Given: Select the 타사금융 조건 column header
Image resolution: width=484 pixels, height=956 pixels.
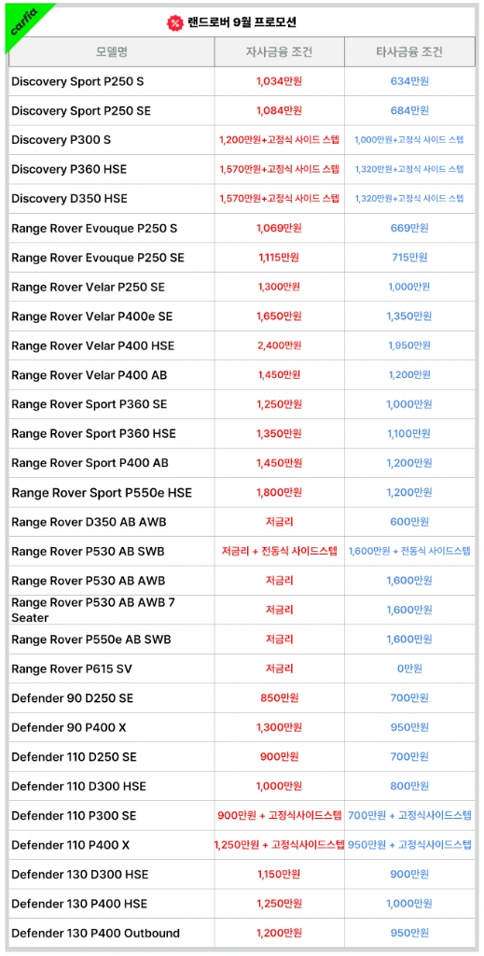Looking at the screenshot, I should tap(409, 52).
